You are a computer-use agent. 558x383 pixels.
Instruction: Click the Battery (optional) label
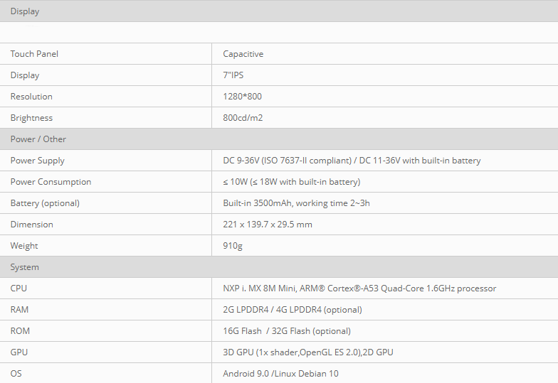tap(45, 203)
